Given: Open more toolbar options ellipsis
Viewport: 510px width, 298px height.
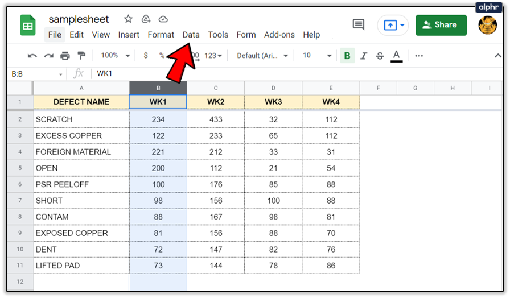Looking at the screenshot, I should tap(419, 56).
